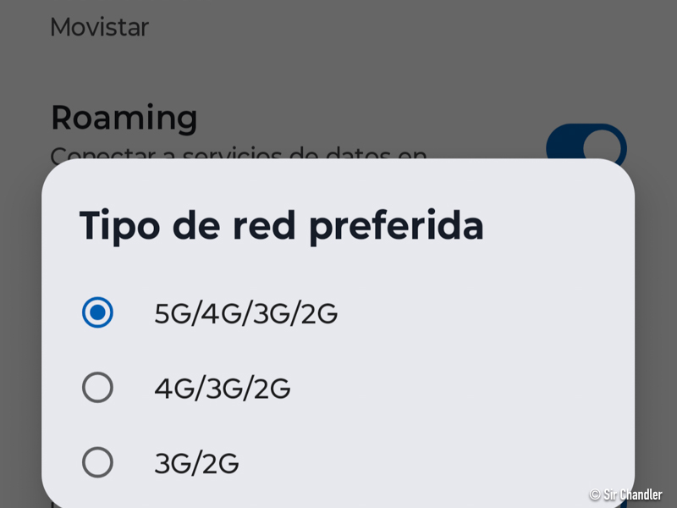
Task: Click the 'Conectar a servicios de datos' description
Action: (x=237, y=153)
